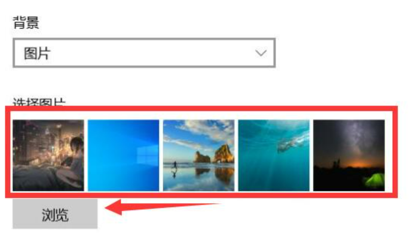Browse for a custom picture via 浏览

point(55,214)
